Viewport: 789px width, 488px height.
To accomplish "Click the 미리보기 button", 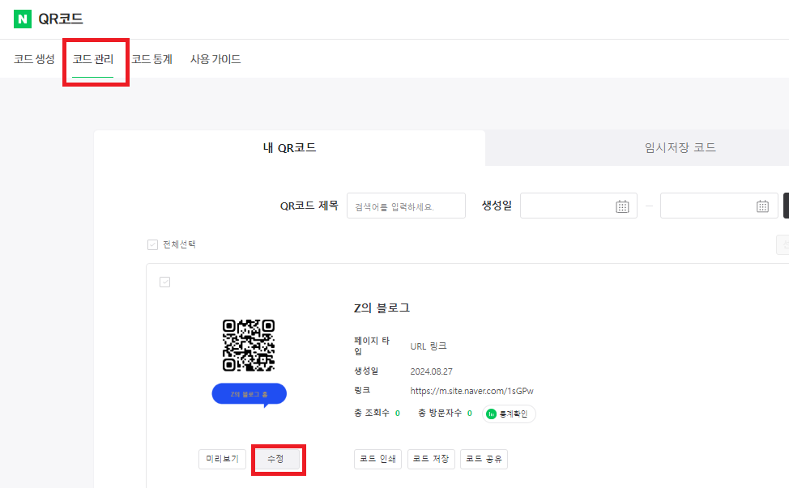I will (x=223, y=459).
